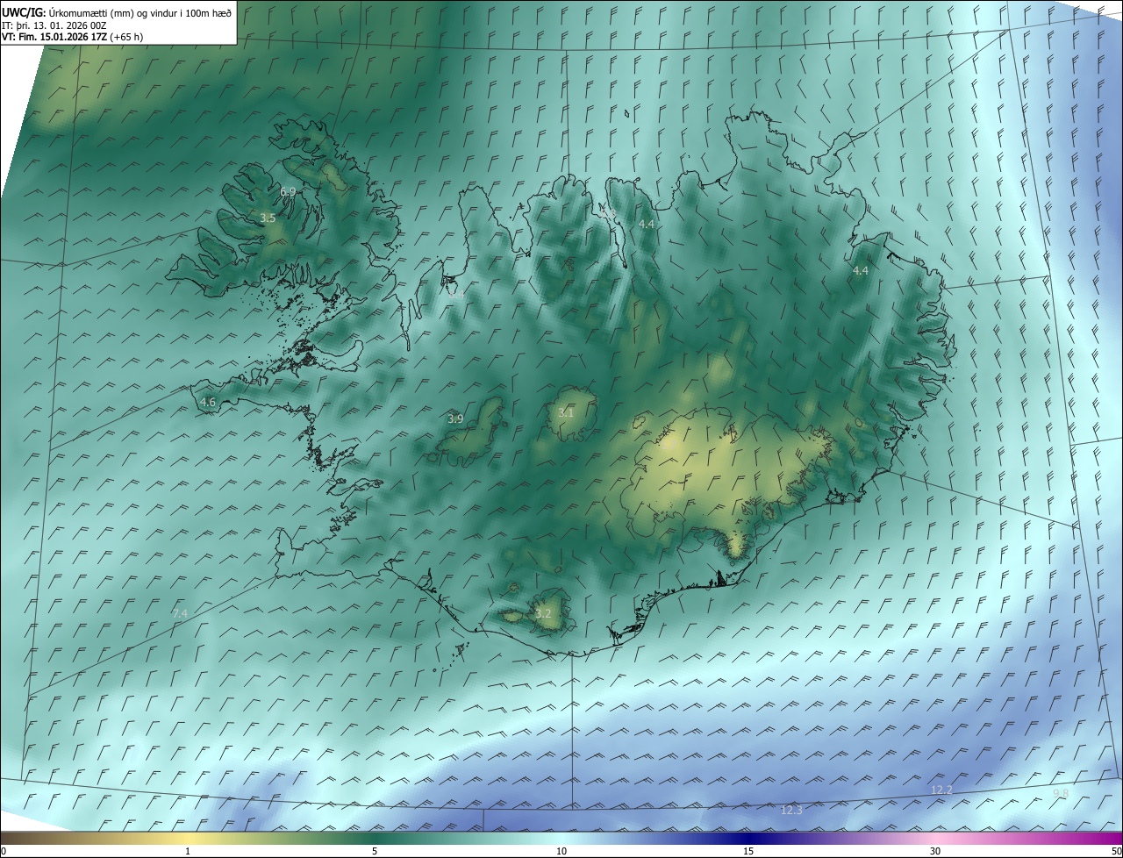1123x858 pixels.
Task: Click the 6.9 value label on the map
Action: 288,191
